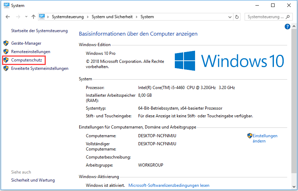This screenshot has height=191, width=298.
Task: Click shield icon beside Computerschutz
Action: [6, 60]
